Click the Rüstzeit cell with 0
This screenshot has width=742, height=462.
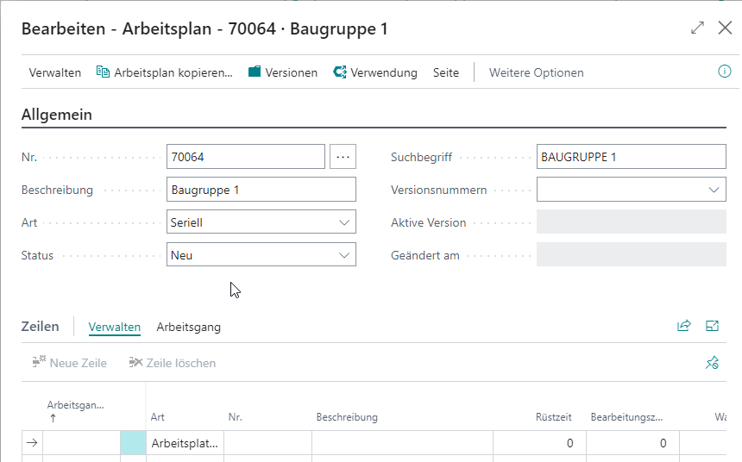click(539, 443)
